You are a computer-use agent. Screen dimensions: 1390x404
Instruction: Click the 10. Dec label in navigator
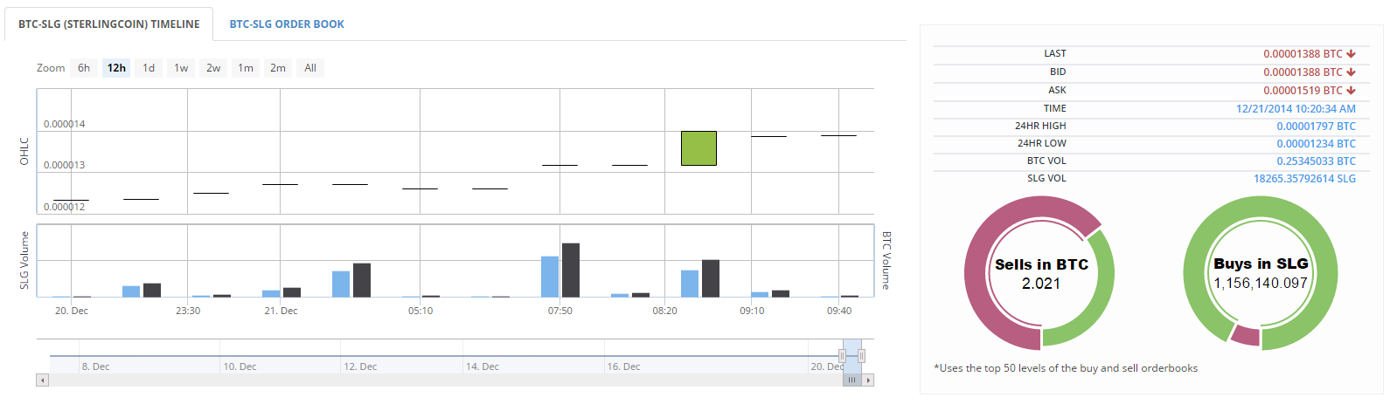240,366
